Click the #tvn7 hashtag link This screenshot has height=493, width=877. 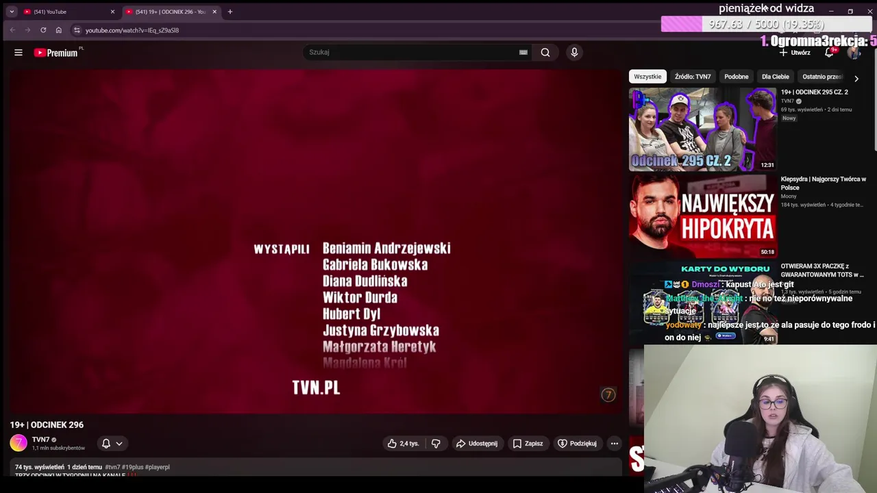point(112,467)
